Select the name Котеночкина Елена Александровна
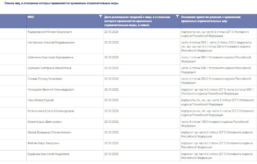 pos(51,111)
